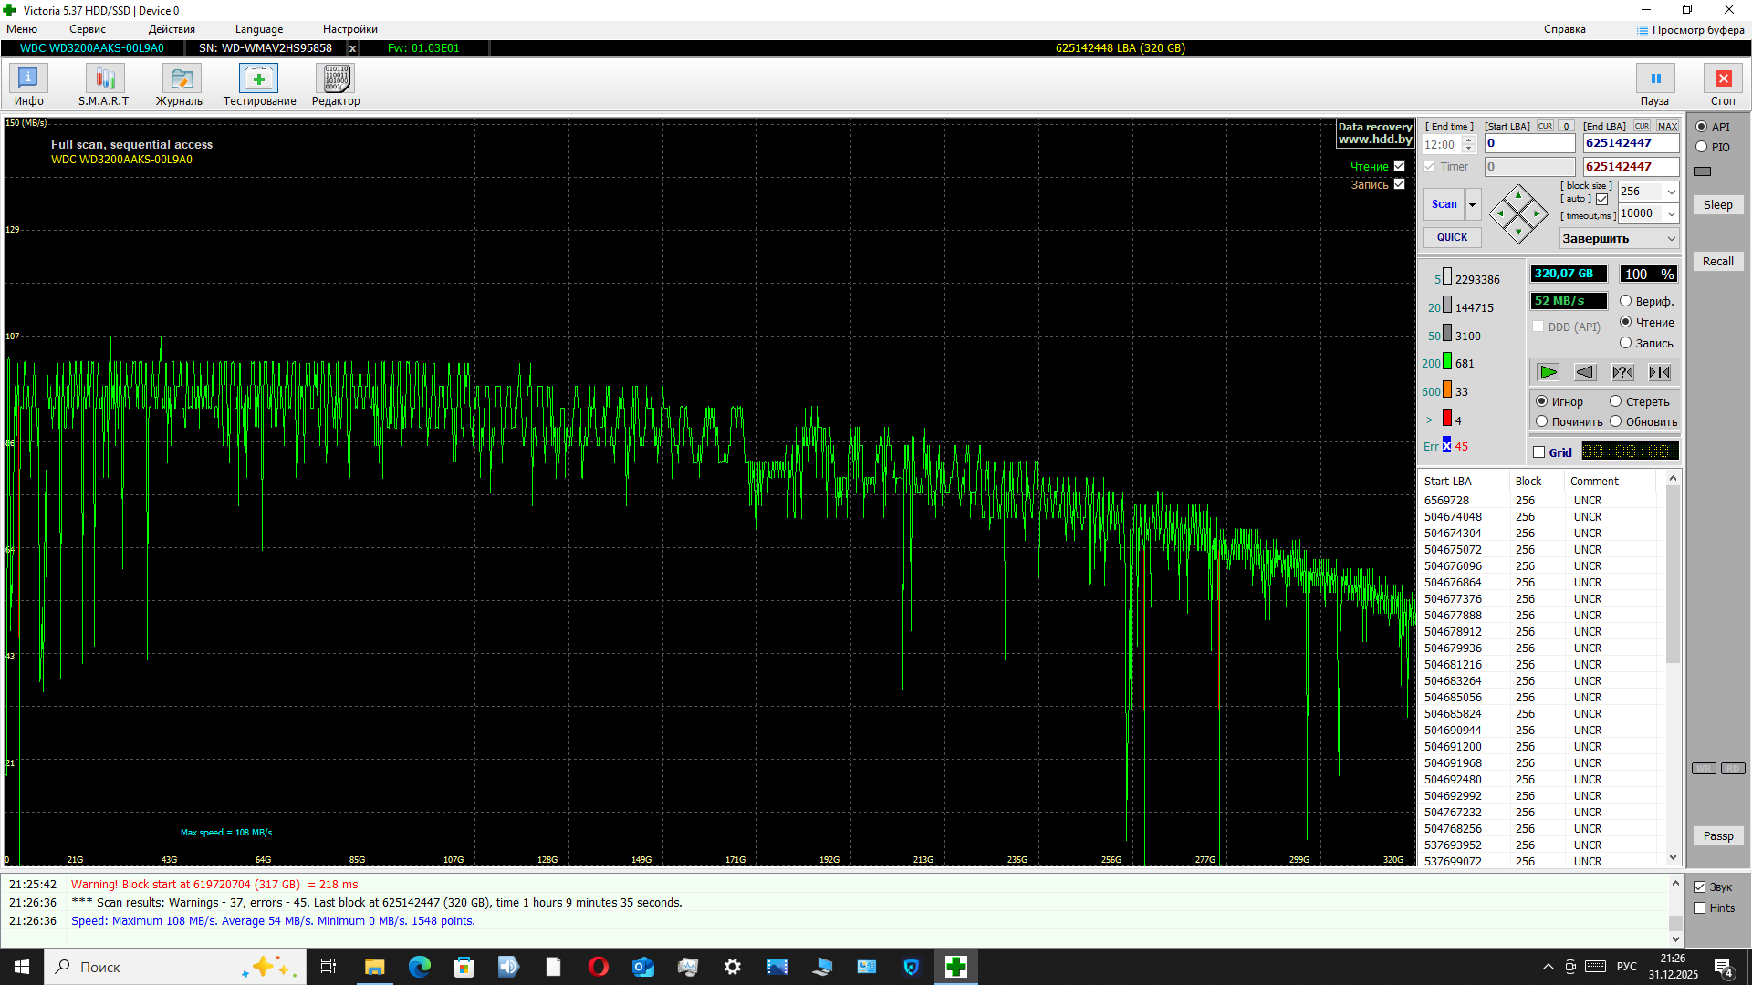The height and width of the screenshot is (985, 1752).
Task: Click the Start LBA input field
Action: (x=1529, y=143)
